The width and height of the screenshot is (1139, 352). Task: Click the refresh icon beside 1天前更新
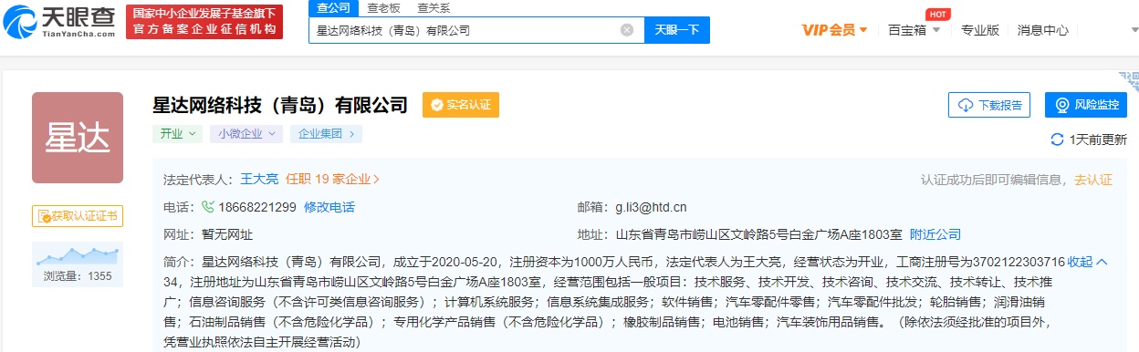pos(1058,140)
